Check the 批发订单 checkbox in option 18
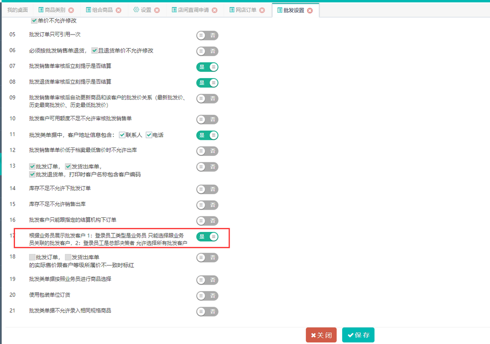Image resolution: width=490 pixels, height=344 pixels. click(32, 257)
